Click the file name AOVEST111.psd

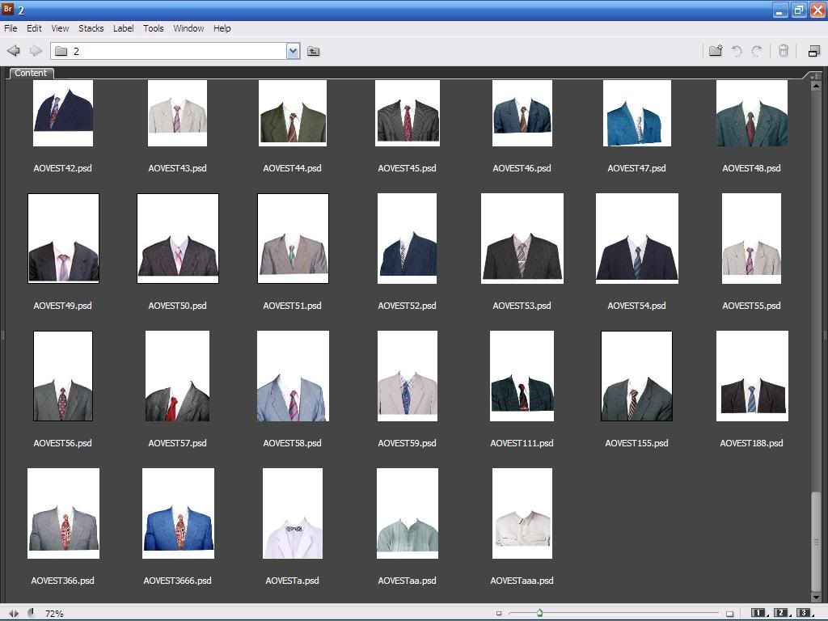click(522, 443)
